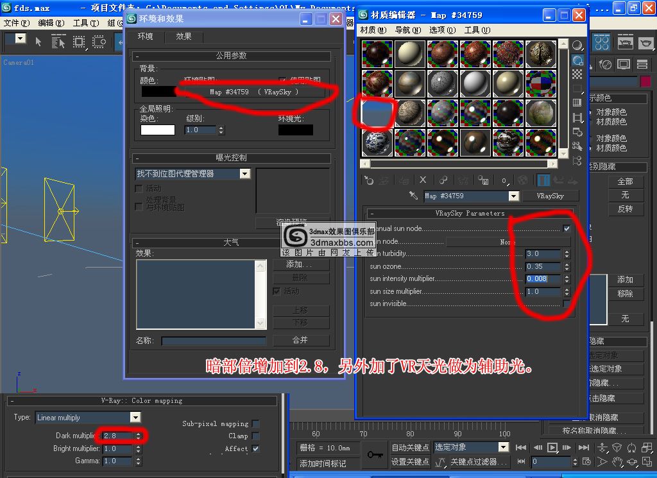The height and width of the screenshot is (478, 657).
Task: Open the Color mapping Type dropdown
Action: tap(135, 417)
